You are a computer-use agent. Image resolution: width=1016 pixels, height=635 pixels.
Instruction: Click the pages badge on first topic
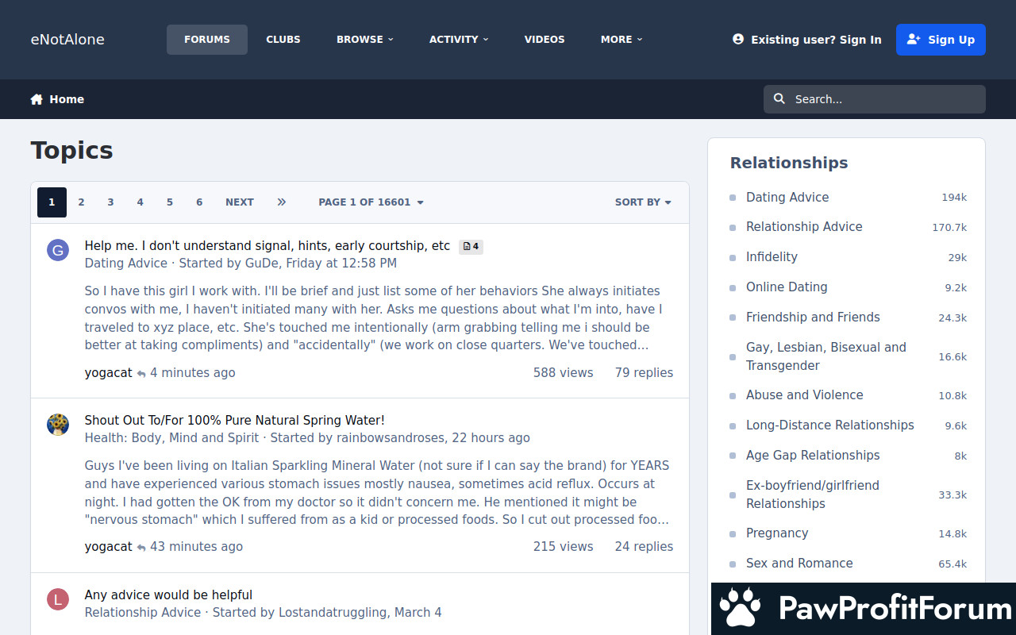471,246
